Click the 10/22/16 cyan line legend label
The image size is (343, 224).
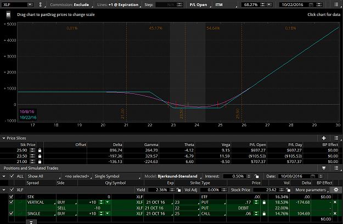pyautogui.click(x=28, y=117)
